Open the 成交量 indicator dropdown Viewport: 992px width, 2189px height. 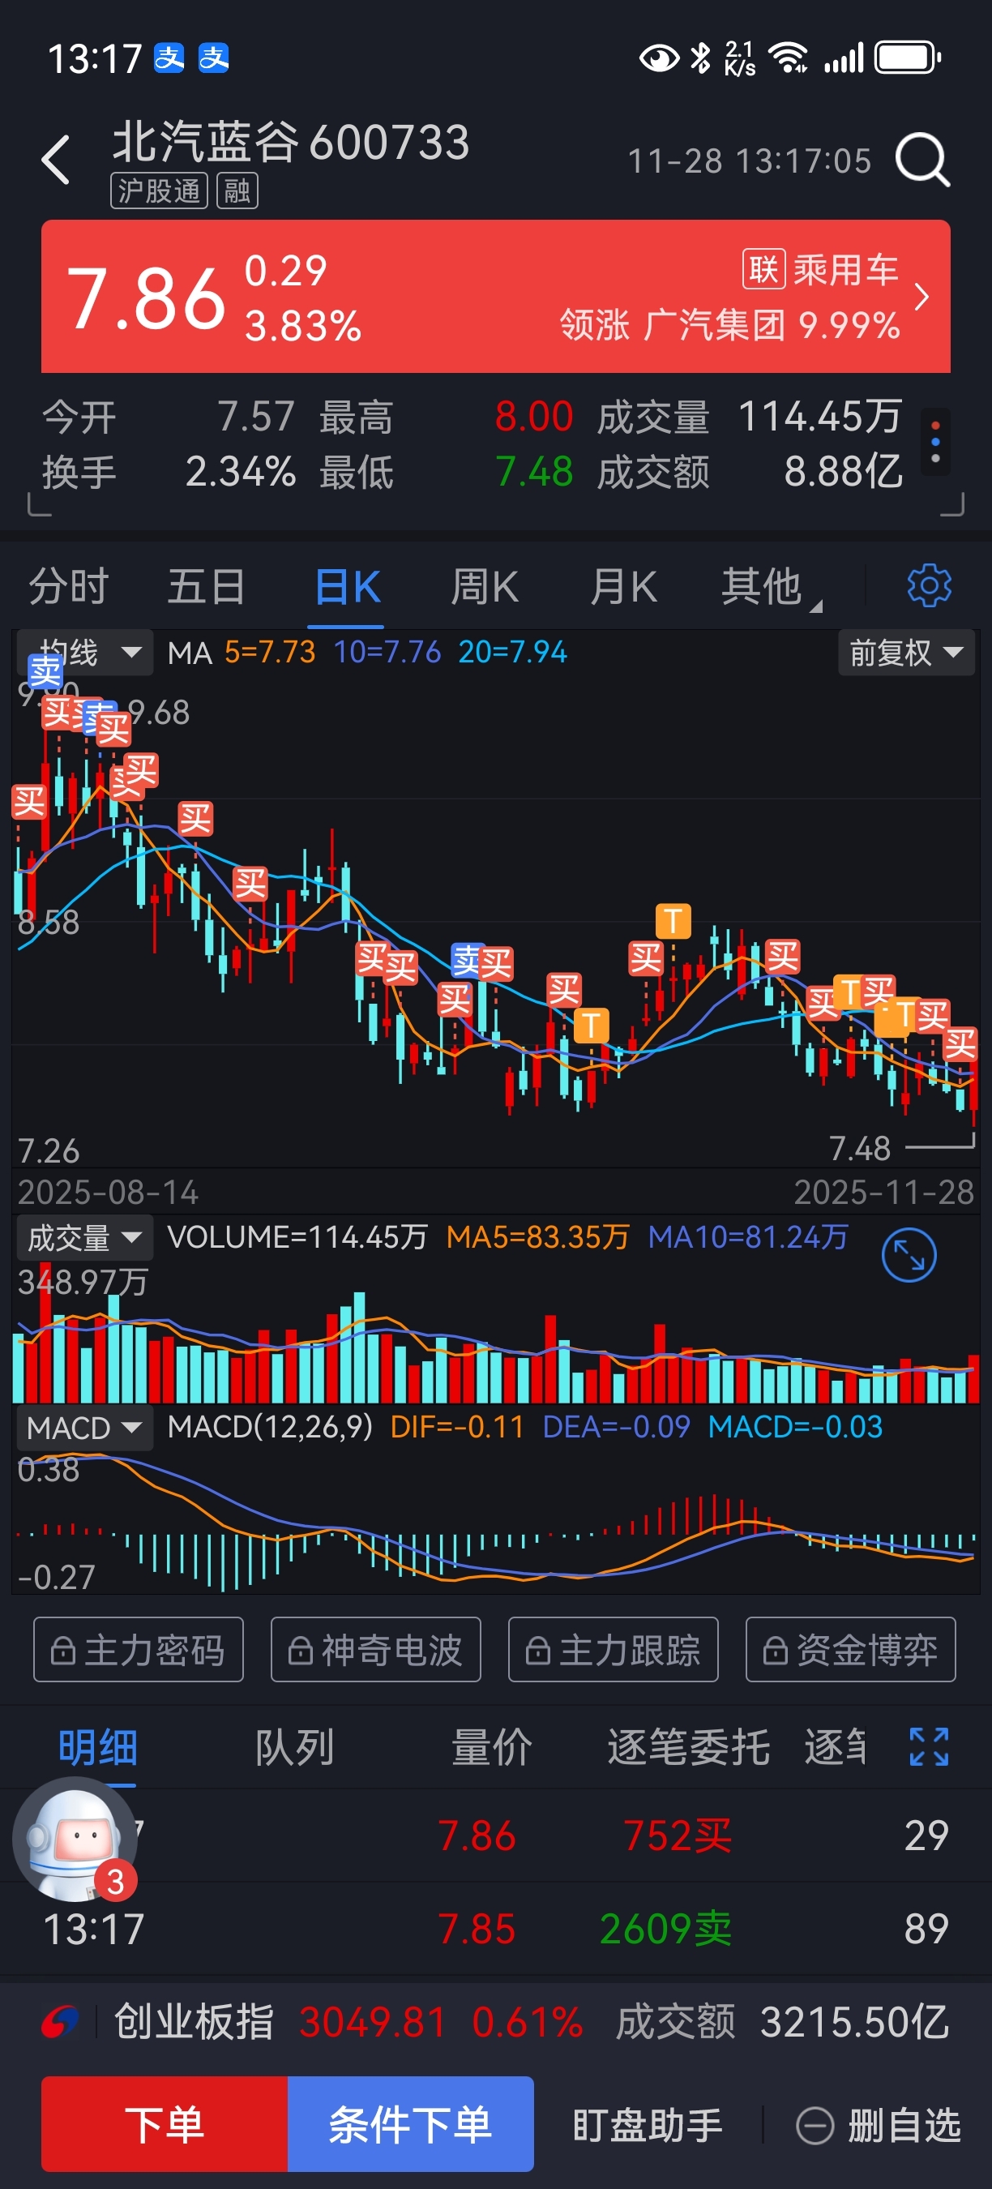[85, 1237]
